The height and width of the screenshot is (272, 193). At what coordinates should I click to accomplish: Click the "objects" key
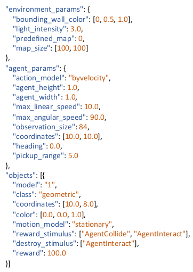[x=21, y=176]
